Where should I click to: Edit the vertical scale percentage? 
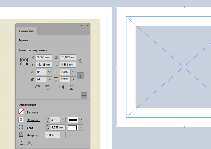(x=65, y=79)
